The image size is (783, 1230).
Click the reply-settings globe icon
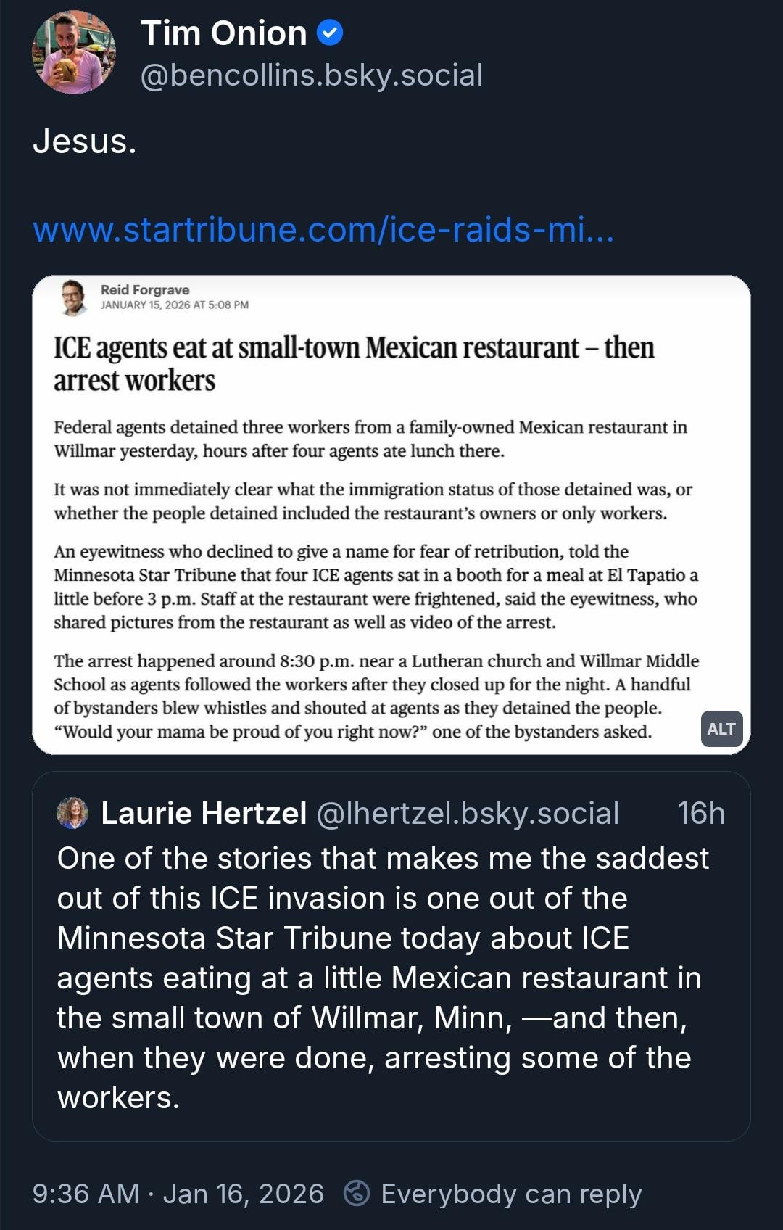pos(356,1193)
